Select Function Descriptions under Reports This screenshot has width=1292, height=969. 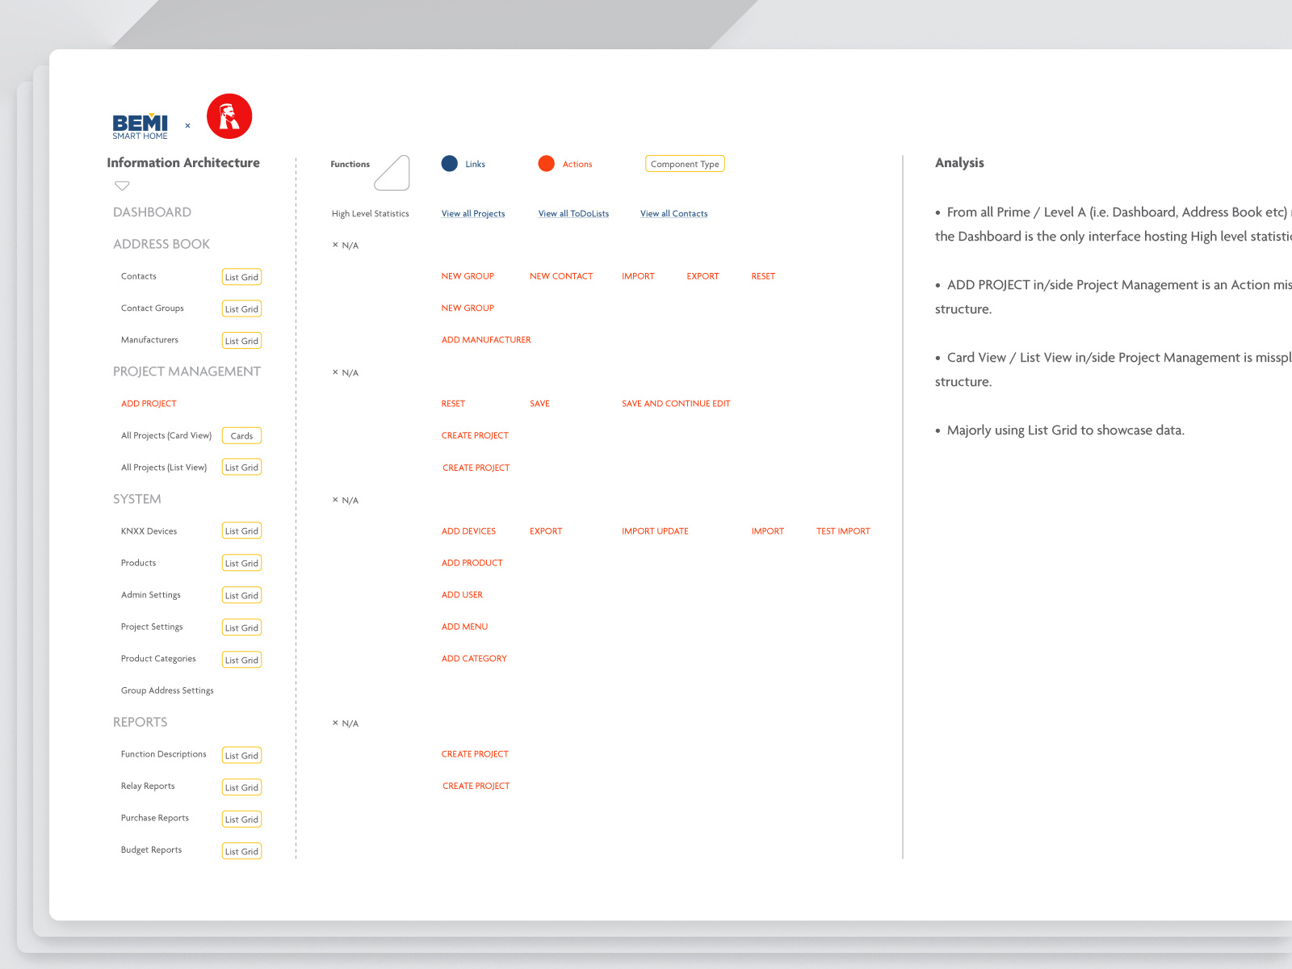coord(164,754)
